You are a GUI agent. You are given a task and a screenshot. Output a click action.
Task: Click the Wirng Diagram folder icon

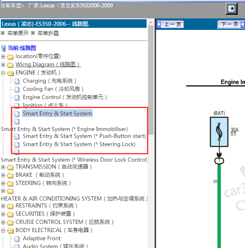tap(10, 65)
